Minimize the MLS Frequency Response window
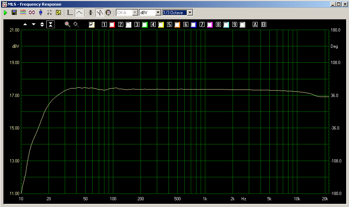349x207 pixels. 333,4
